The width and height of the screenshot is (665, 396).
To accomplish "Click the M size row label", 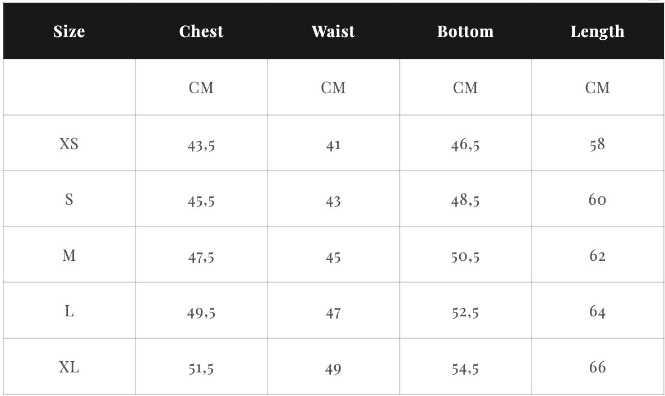I will [x=69, y=256].
